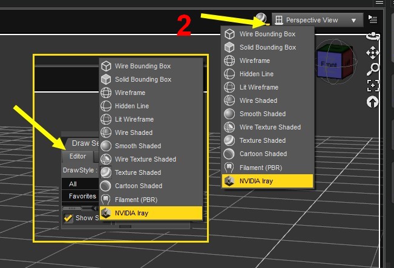Select the Zoom magnifier tool

coord(373,69)
